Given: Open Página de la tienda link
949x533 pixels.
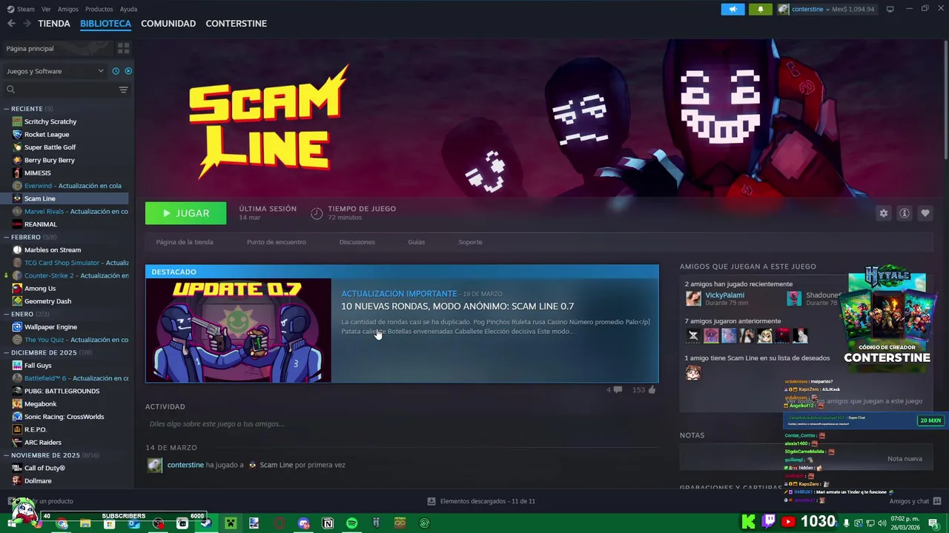Looking at the screenshot, I should pos(185,242).
